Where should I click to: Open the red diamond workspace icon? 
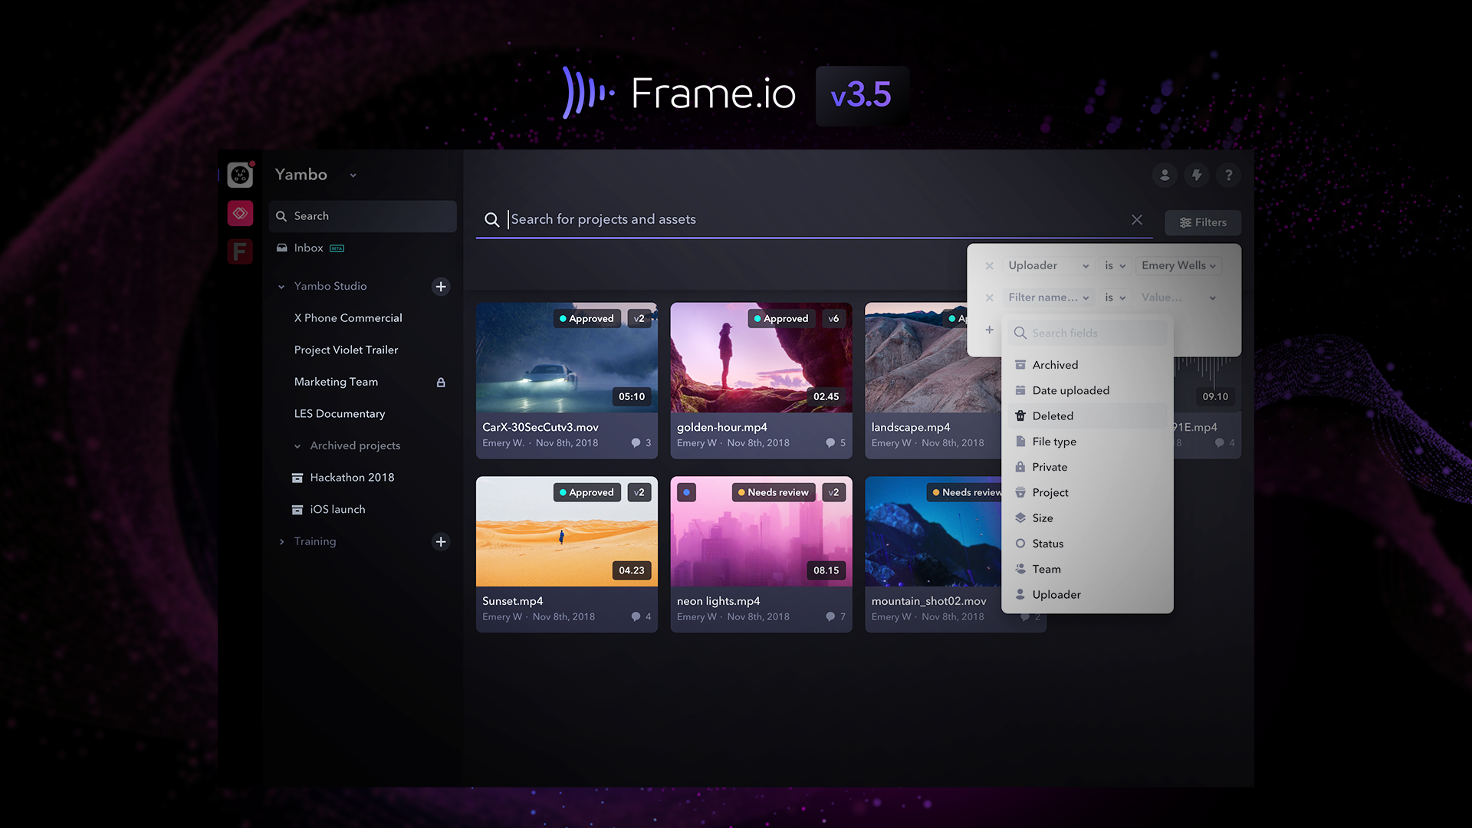click(240, 213)
